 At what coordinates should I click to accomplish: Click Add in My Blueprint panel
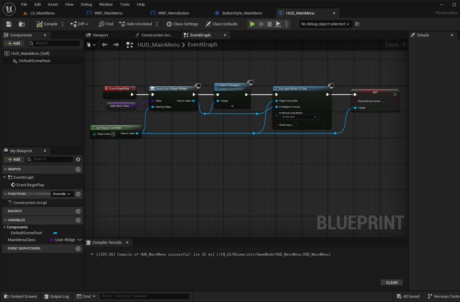click(x=14, y=159)
